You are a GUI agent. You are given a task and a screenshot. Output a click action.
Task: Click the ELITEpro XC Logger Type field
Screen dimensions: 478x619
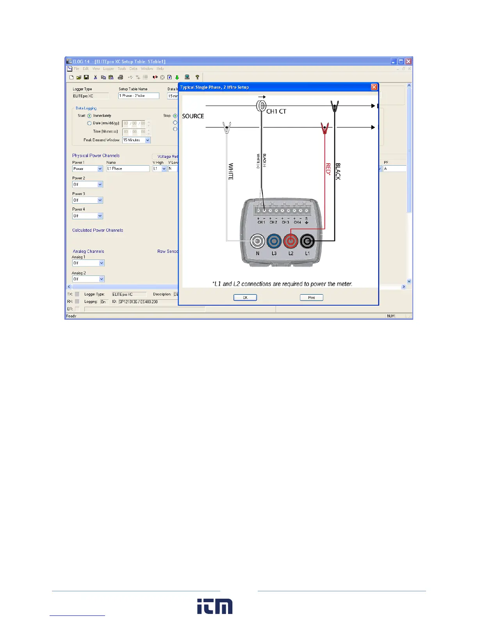coord(91,96)
